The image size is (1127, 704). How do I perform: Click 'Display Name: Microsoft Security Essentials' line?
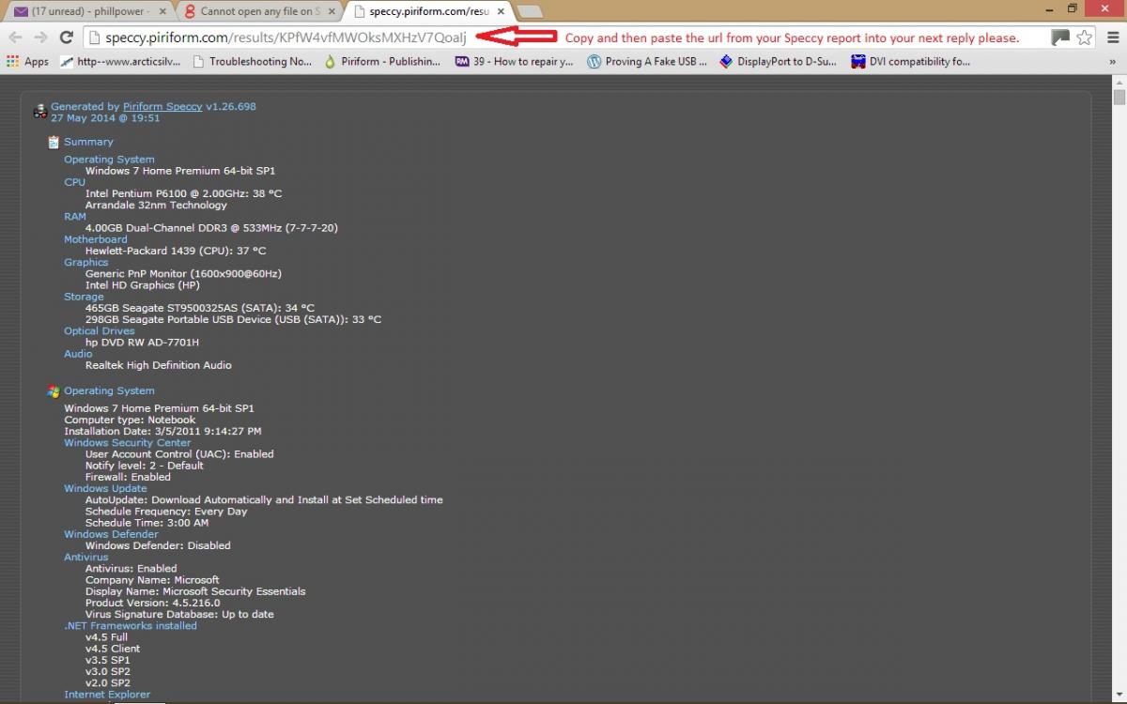(195, 591)
